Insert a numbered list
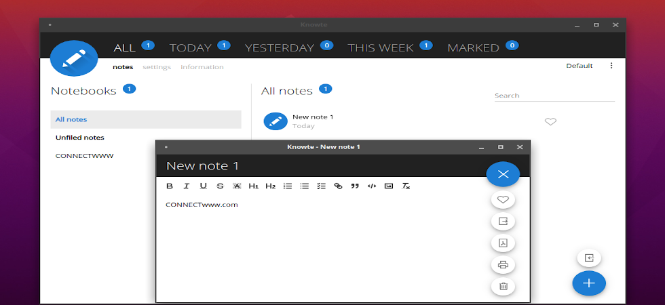Viewport: 665px width, 305px height. [288, 186]
